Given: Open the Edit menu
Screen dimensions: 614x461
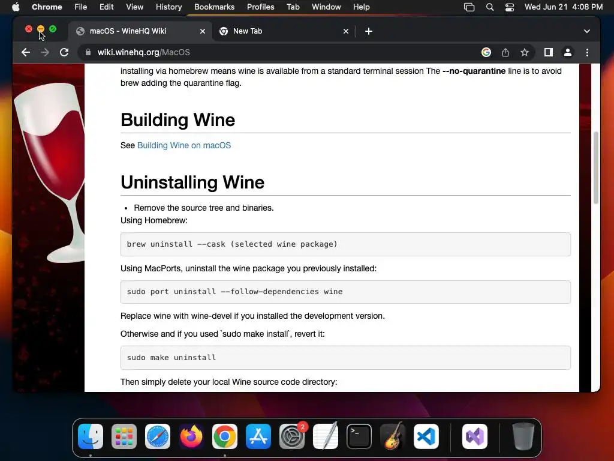Looking at the screenshot, I should (x=106, y=7).
